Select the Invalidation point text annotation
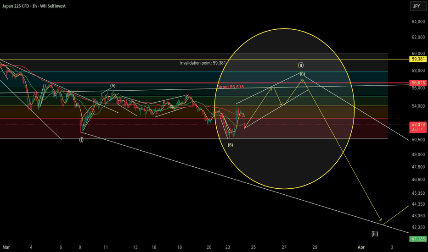The width and height of the screenshot is (428, 252). pyautogui.click(x=203, y=63)
